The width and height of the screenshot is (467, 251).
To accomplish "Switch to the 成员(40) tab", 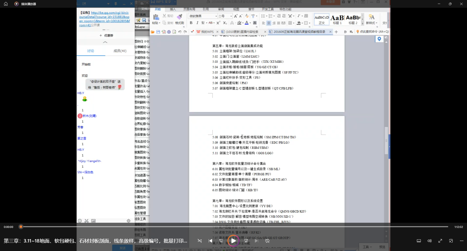I will pos(120,51).
